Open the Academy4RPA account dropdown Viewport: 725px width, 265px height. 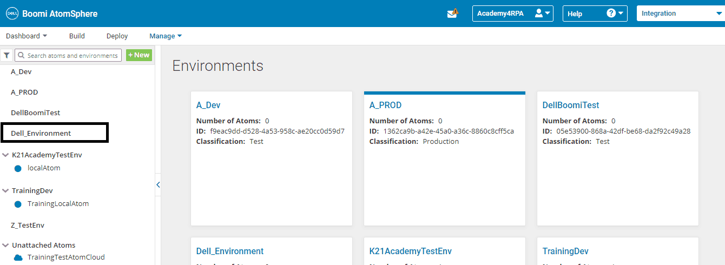513,14
